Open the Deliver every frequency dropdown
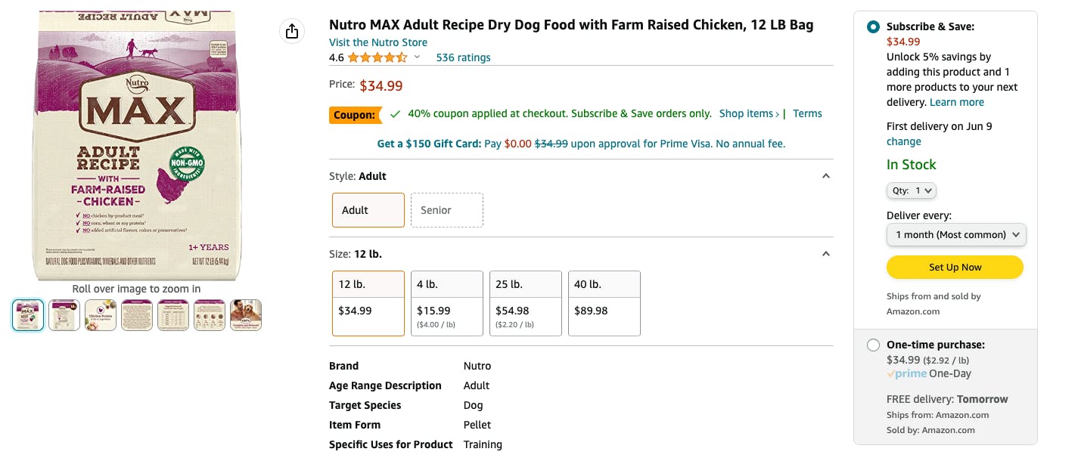This screenshot has width=1078, height=458. [x=956, y=235]
